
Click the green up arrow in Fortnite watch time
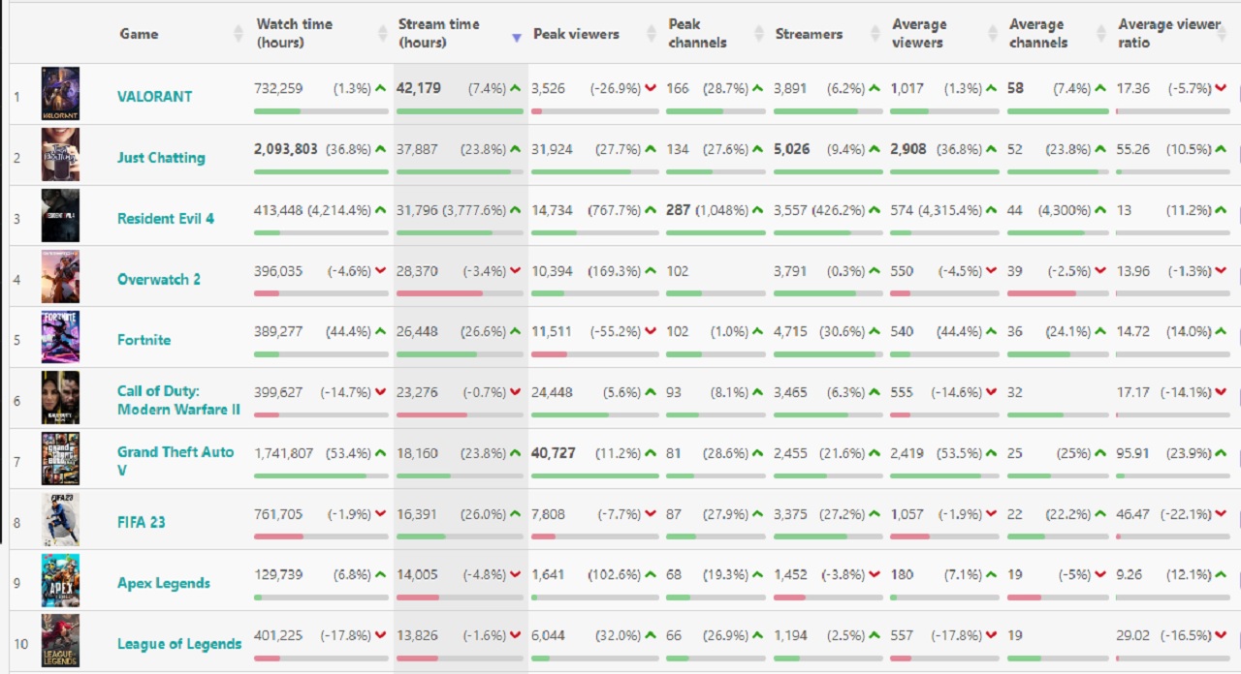pyautogui.click(x=381, y=331)
